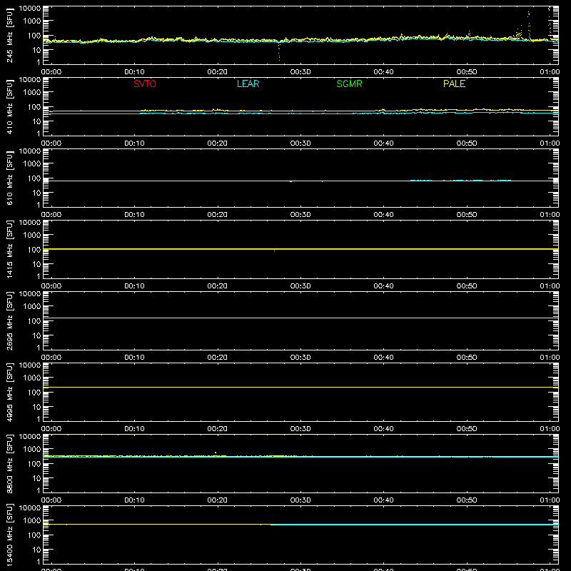Screen dimensions: 571x571
Task: Select the 410 MHz [SFU] axis title
Action: pyautogui.click(x=9, y=106)
